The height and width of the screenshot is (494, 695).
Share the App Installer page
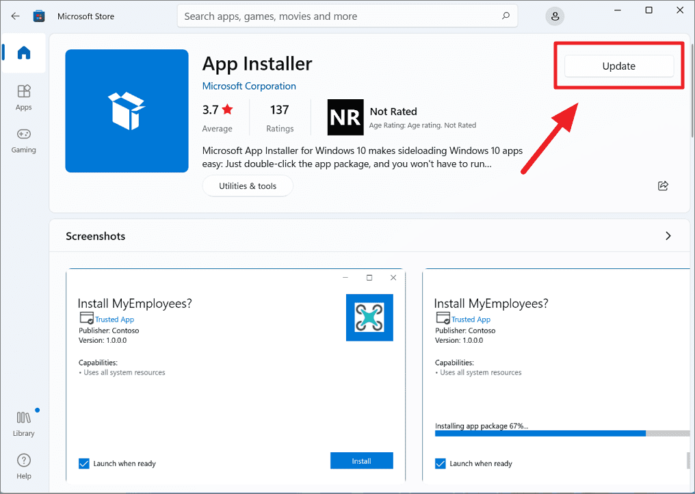pyautogui.click(x=663, y=186)
